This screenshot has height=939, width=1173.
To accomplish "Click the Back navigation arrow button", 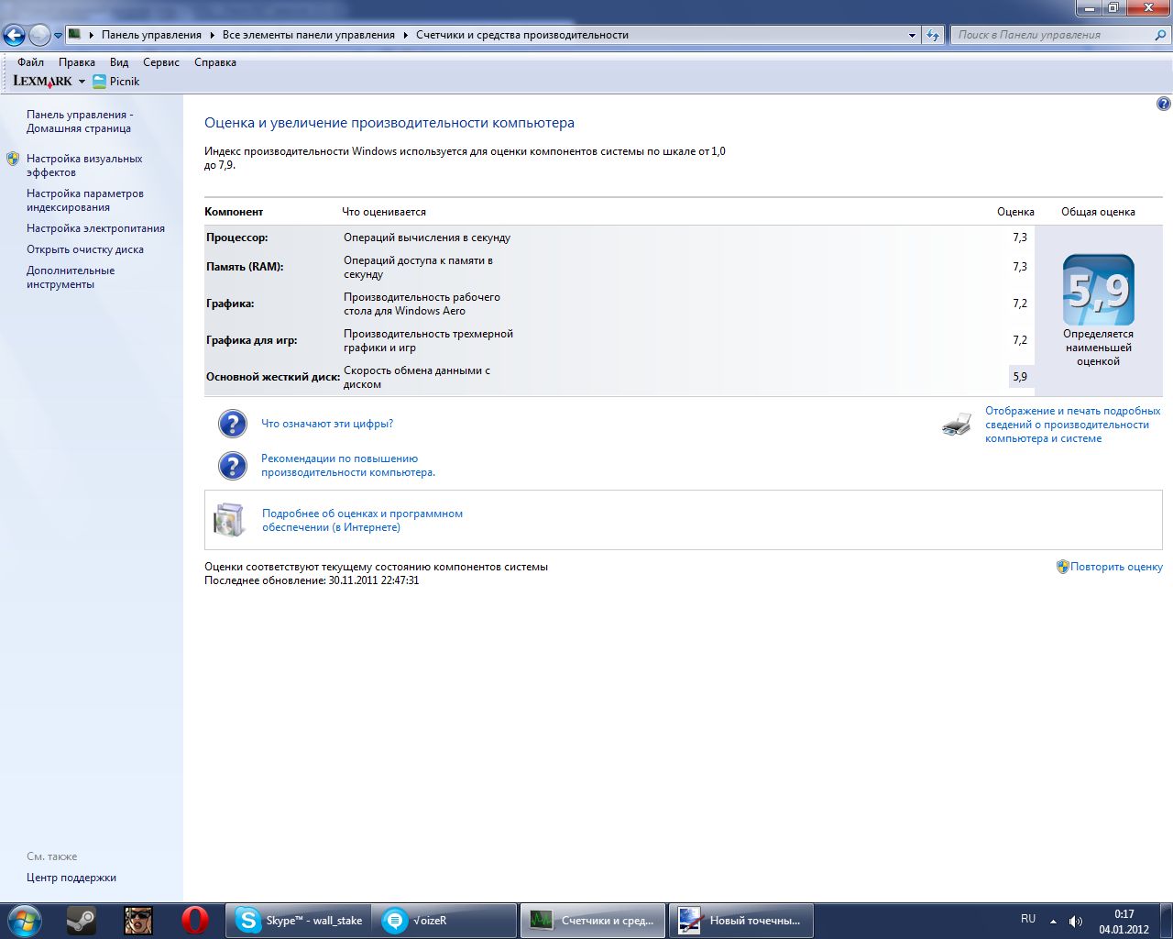I will [15, 36].
